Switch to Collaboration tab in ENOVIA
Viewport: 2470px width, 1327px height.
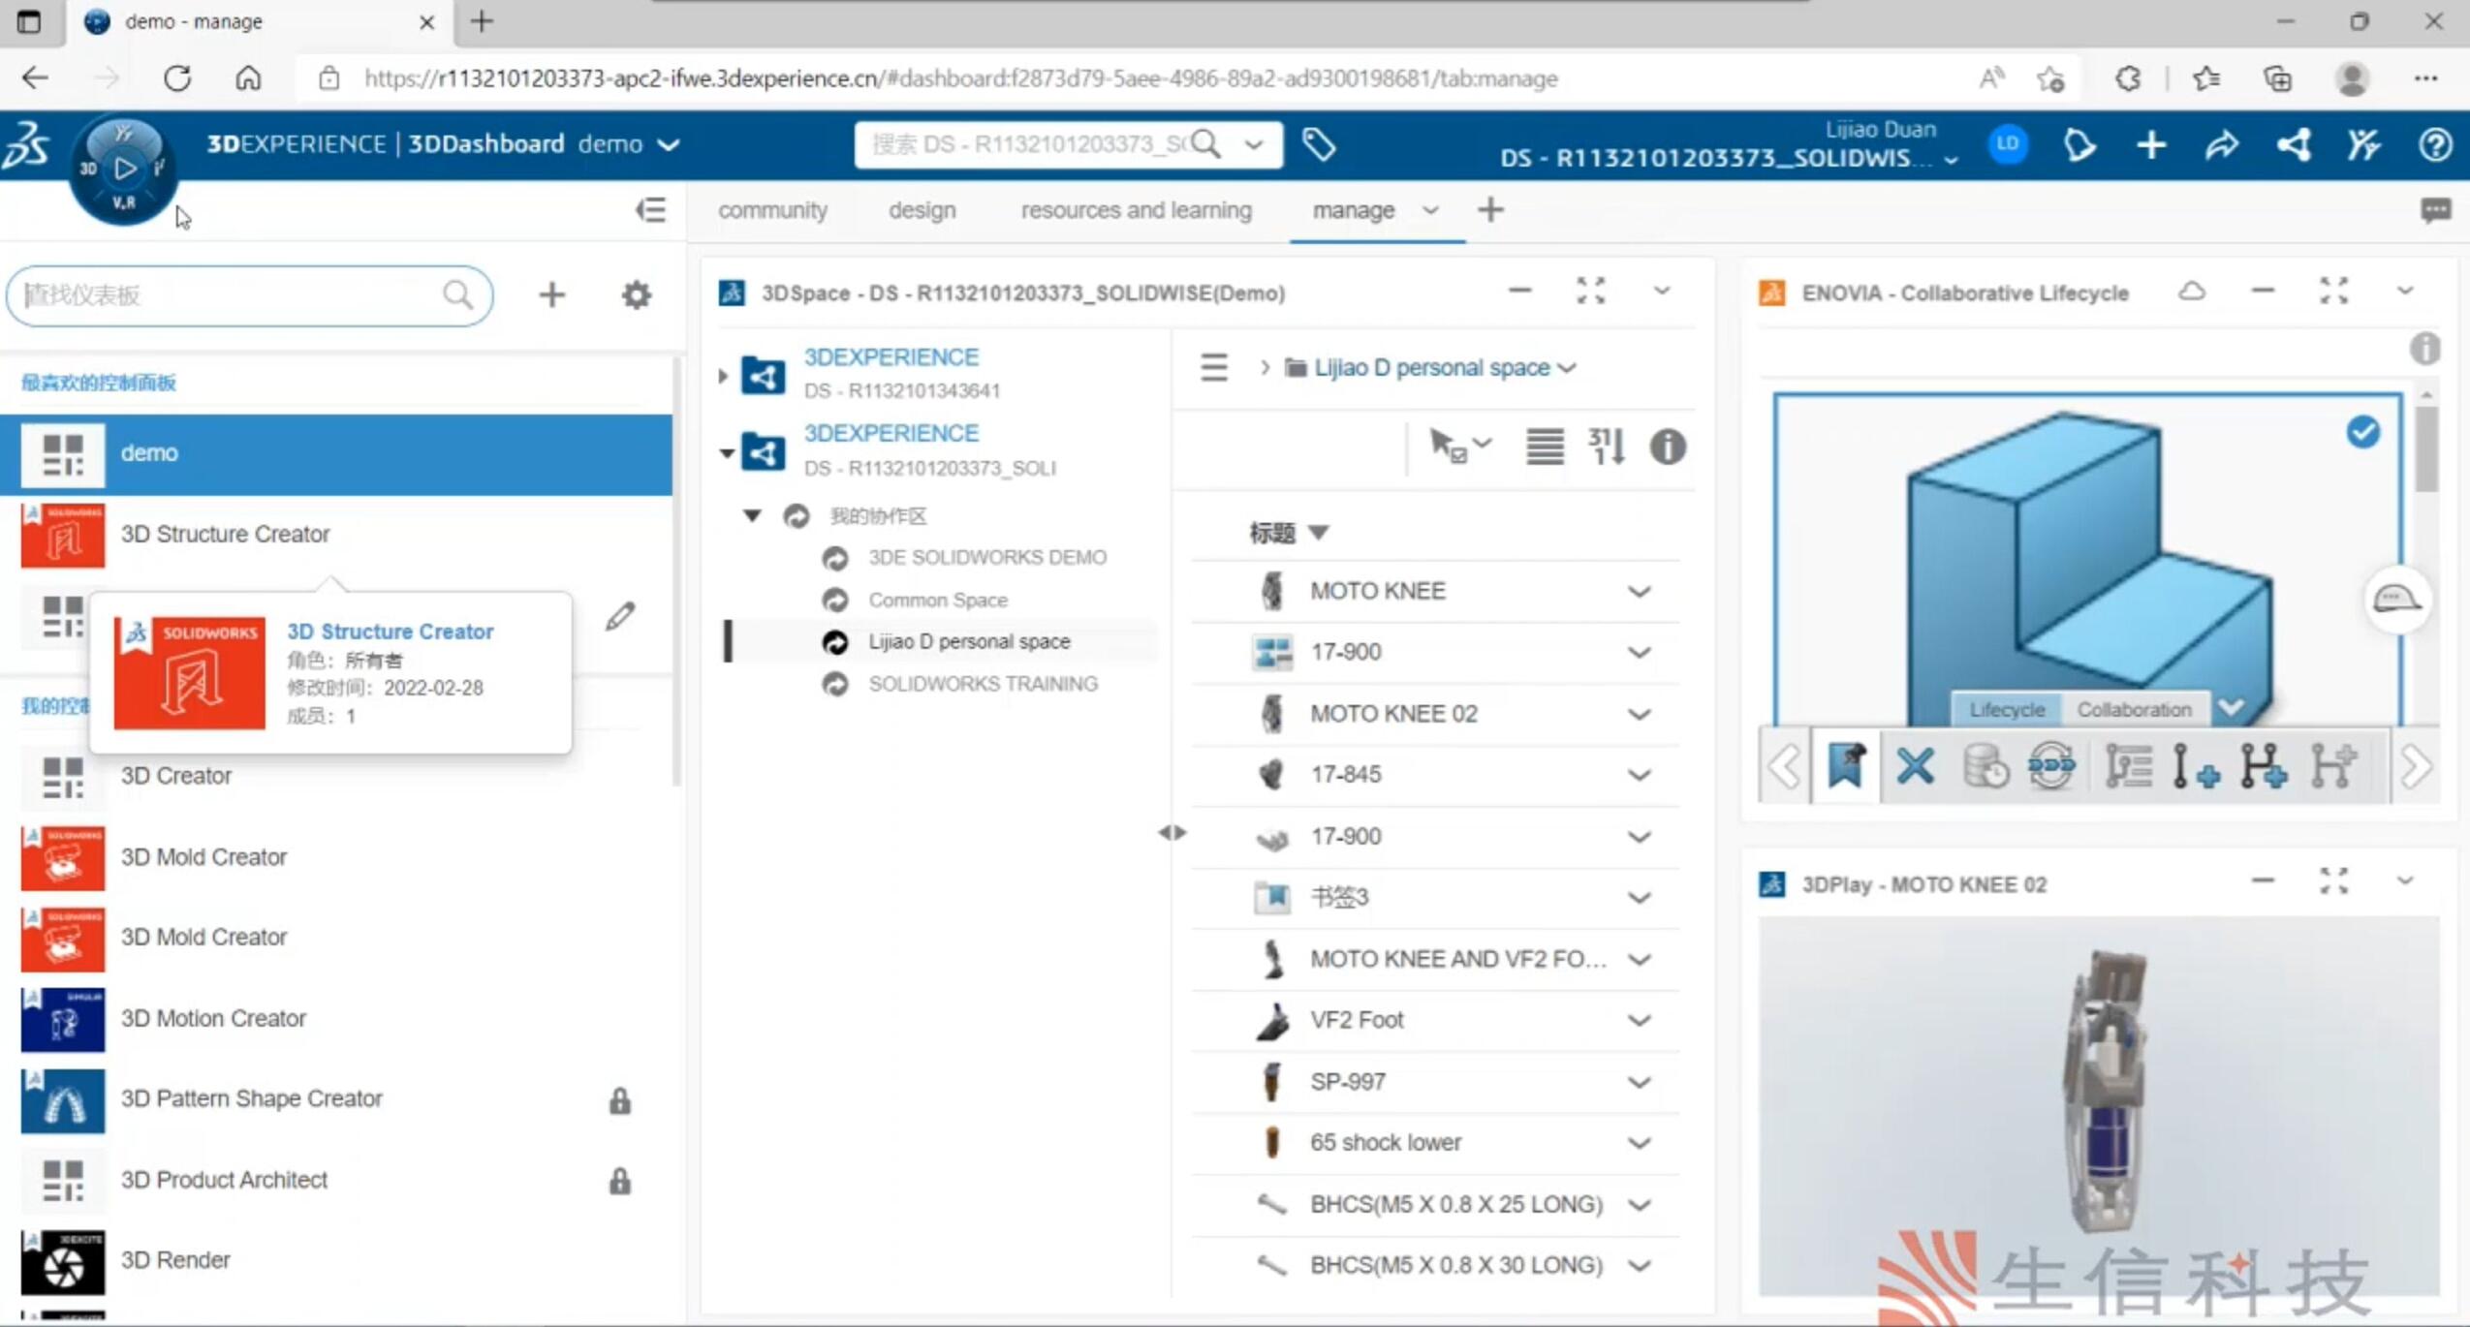[x=2134, y=710]
